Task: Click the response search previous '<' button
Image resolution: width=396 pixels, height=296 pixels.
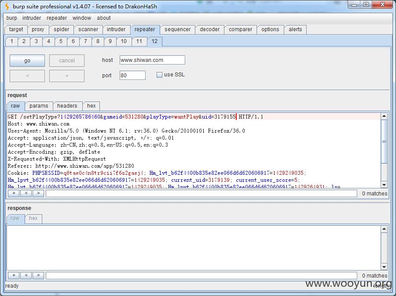Action: coord(26,275)
